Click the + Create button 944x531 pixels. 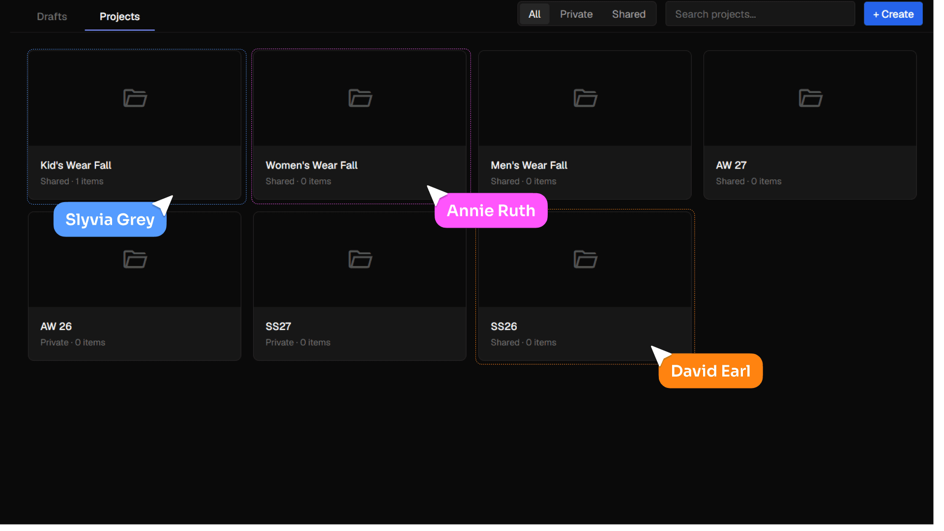click(x=893, y=14)
